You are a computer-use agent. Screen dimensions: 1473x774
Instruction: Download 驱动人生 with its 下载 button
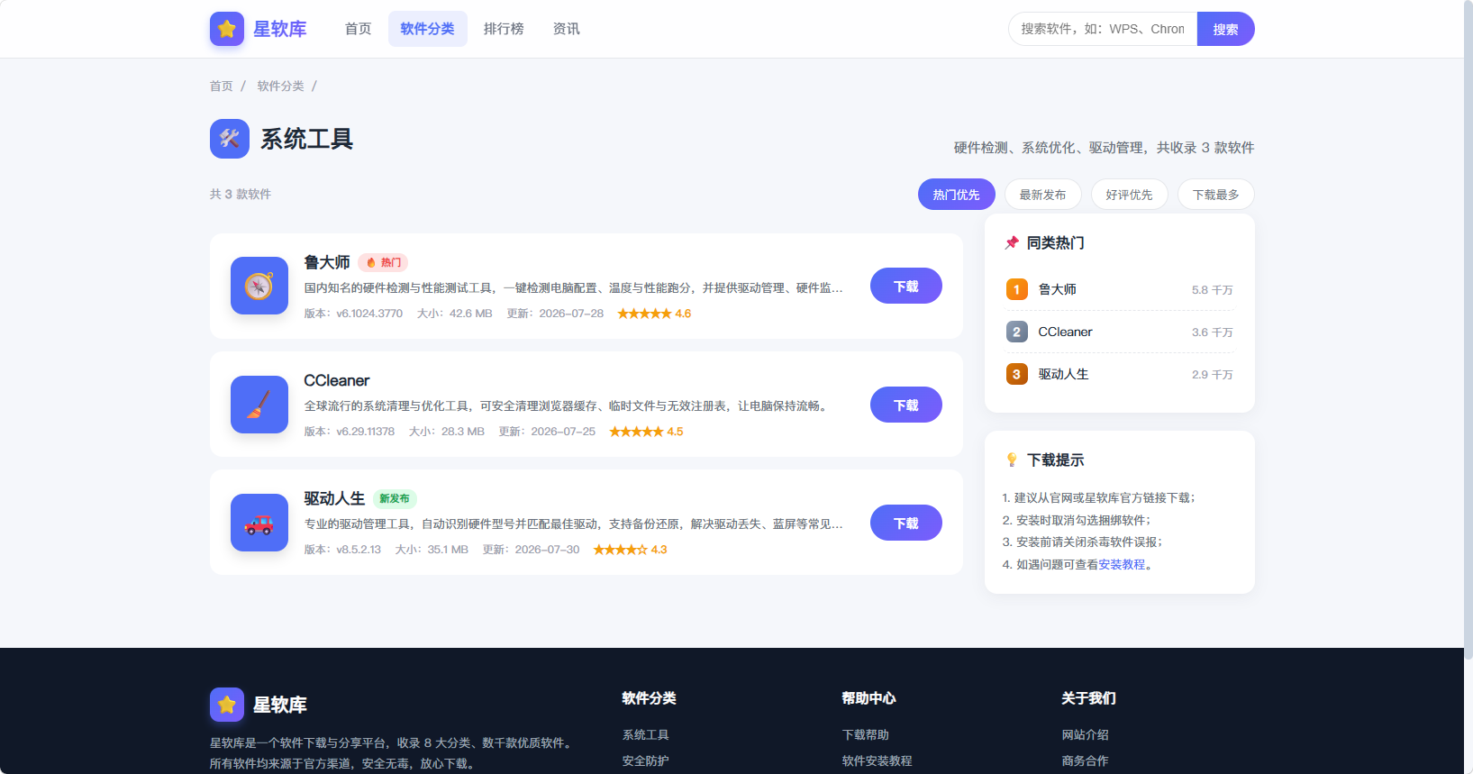pyautogui.click(x=906, y=523)
